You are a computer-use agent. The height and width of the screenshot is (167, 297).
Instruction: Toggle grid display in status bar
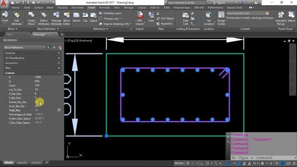pos(188,163)
